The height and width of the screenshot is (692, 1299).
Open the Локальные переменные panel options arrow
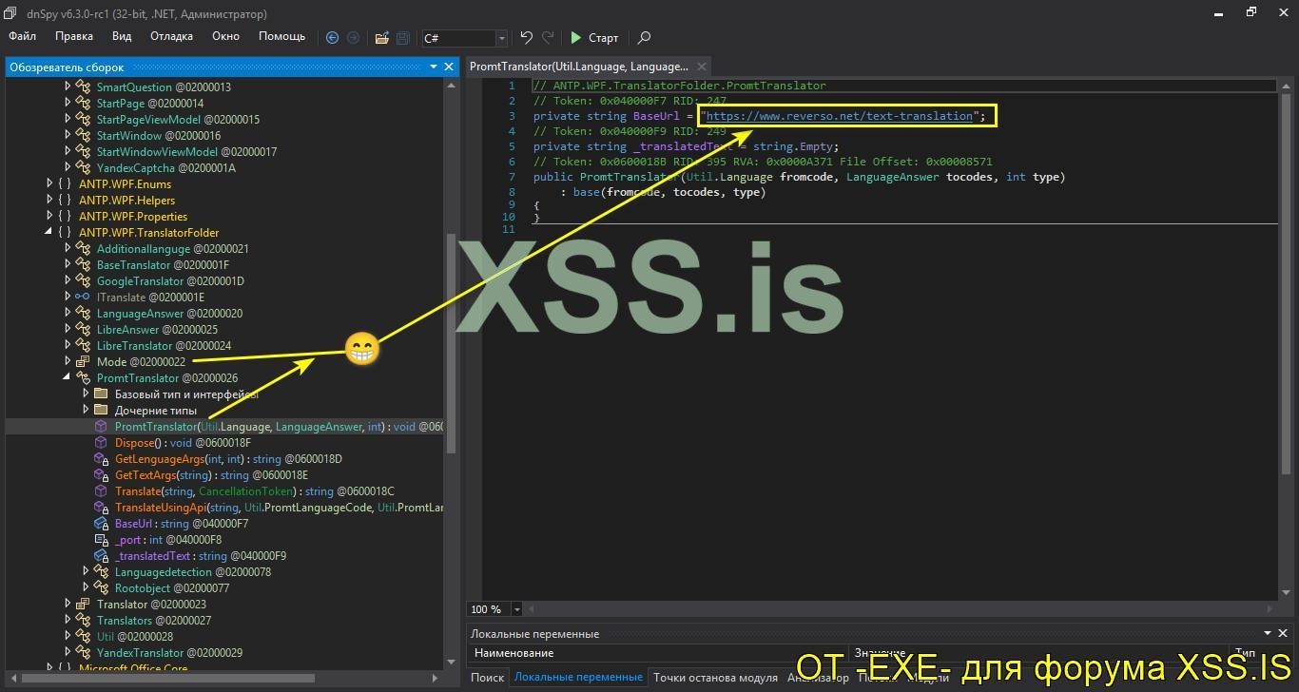point(1269,633)
